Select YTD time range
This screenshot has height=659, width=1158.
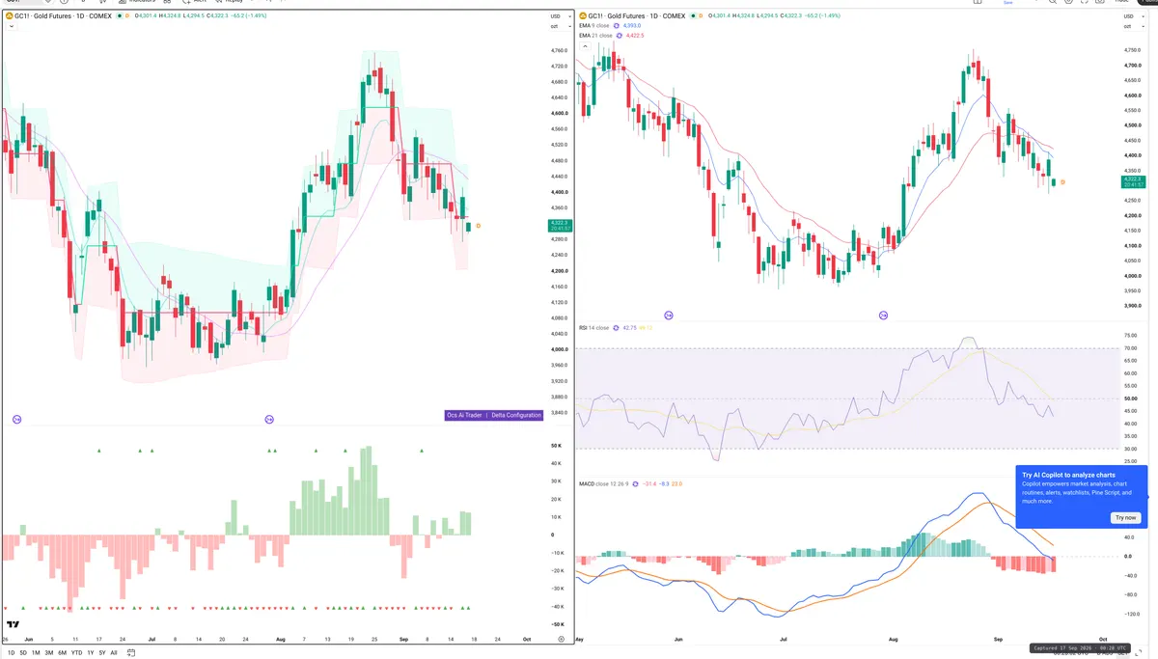click(76, 653)
